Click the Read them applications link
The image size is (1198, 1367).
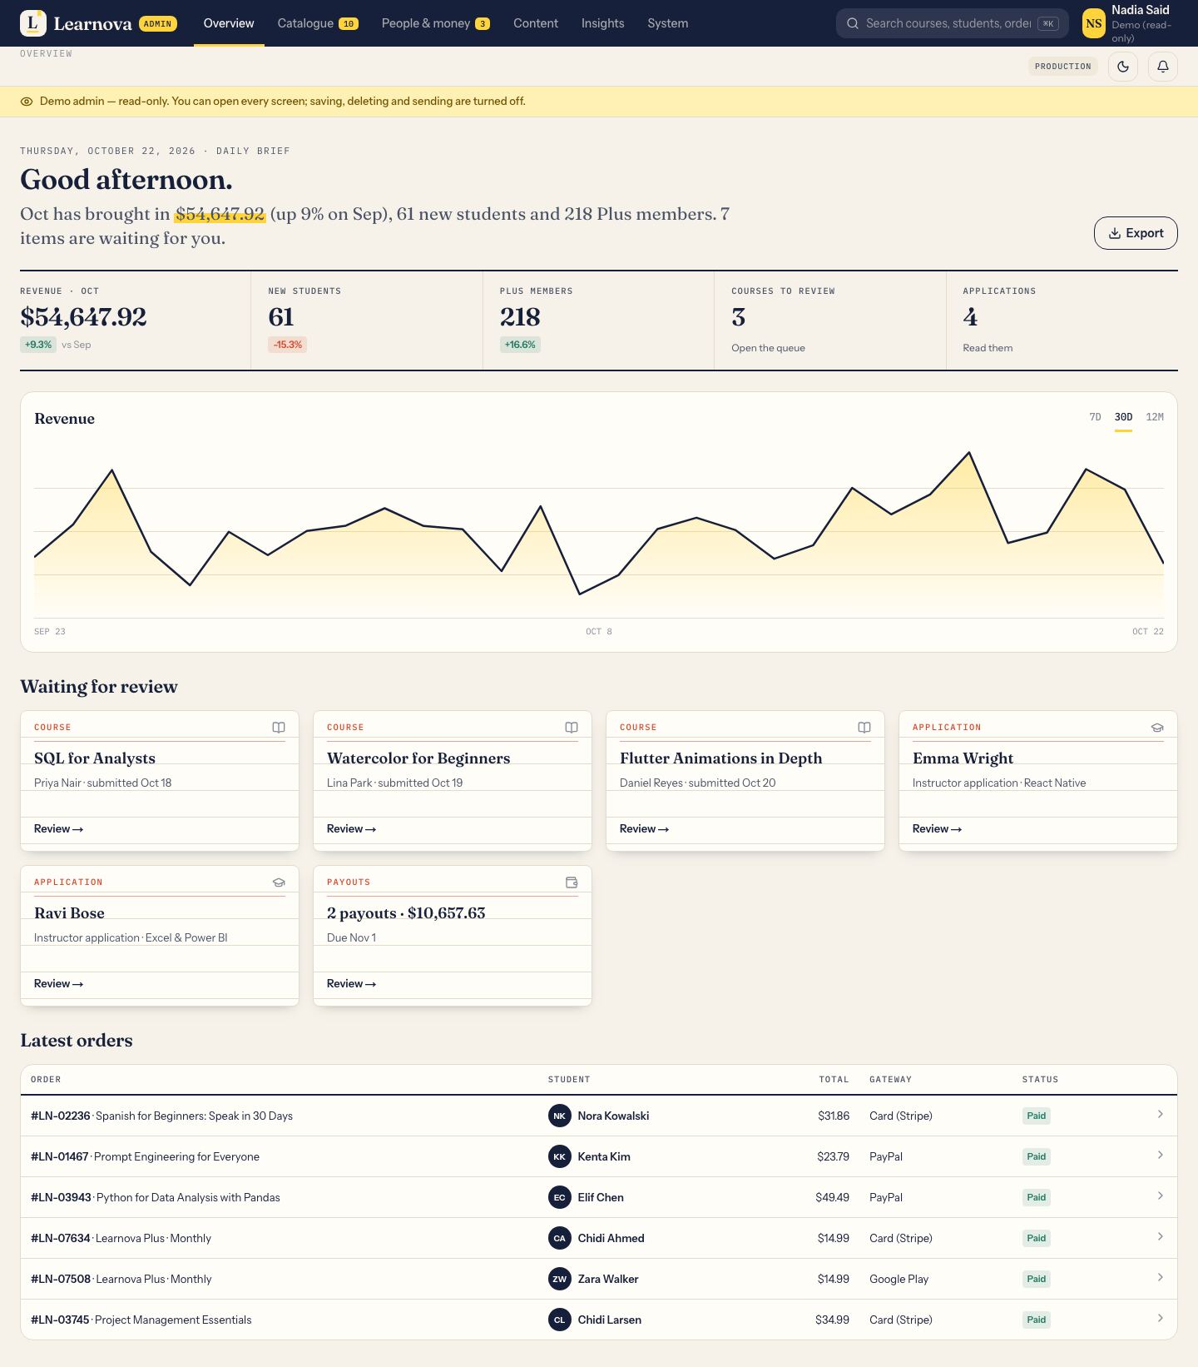coord(988,348)
